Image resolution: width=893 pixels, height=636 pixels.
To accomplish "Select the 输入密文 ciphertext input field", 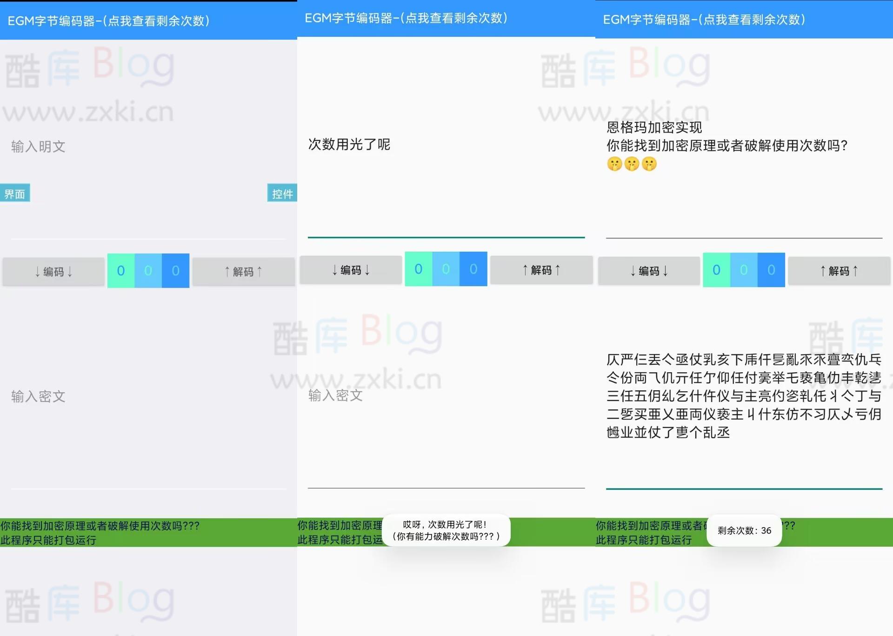I will pos(140,397).
